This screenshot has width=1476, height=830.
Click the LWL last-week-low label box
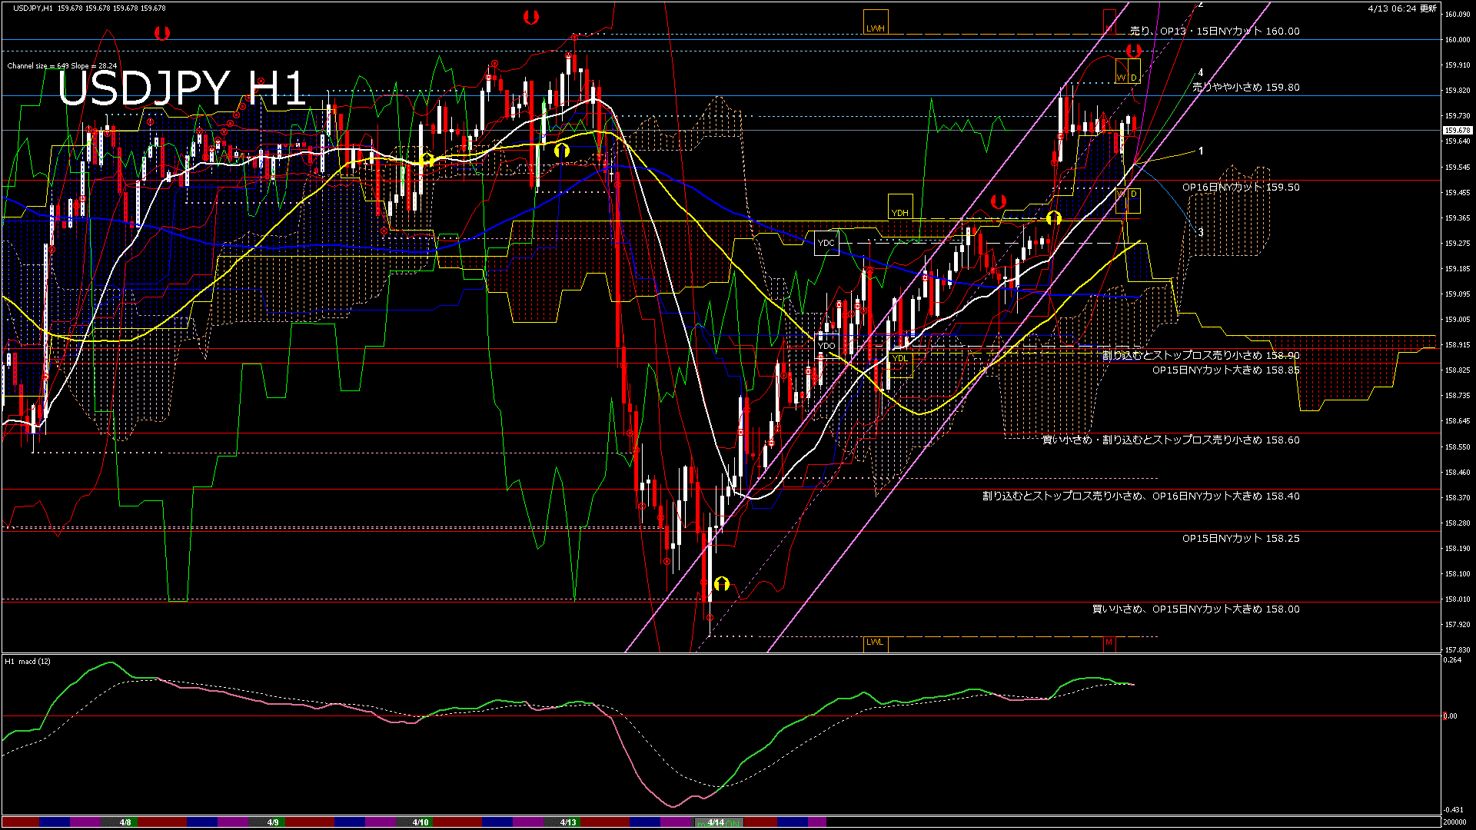click(x=875, y=642)
